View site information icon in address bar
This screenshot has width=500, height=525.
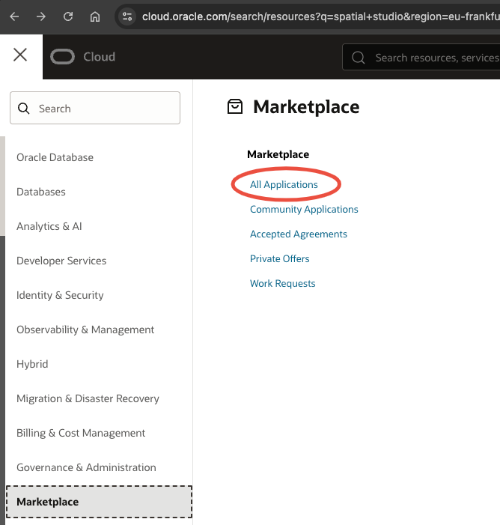point(127,16)
